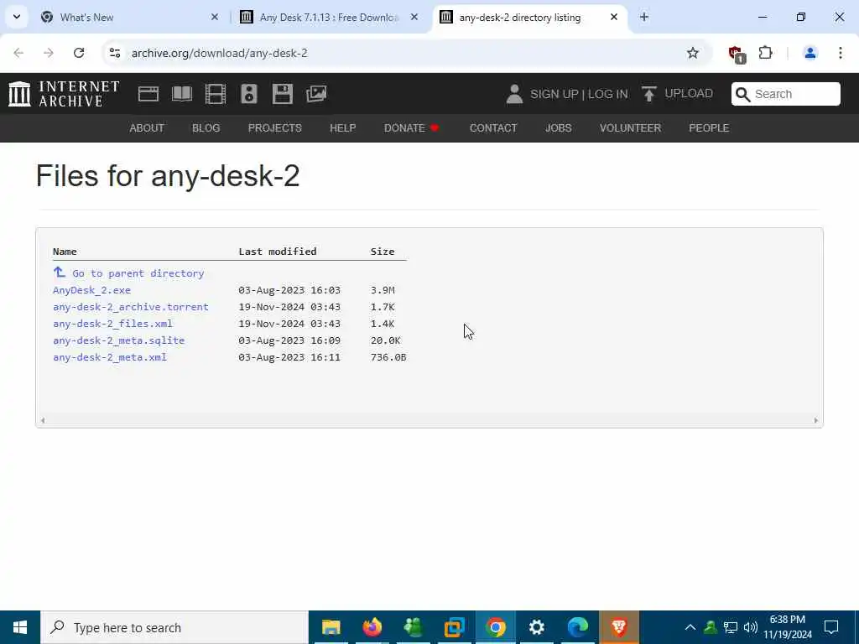859x644 pixels.
Task: Close the What's New tab
Action: pos(215,17)
